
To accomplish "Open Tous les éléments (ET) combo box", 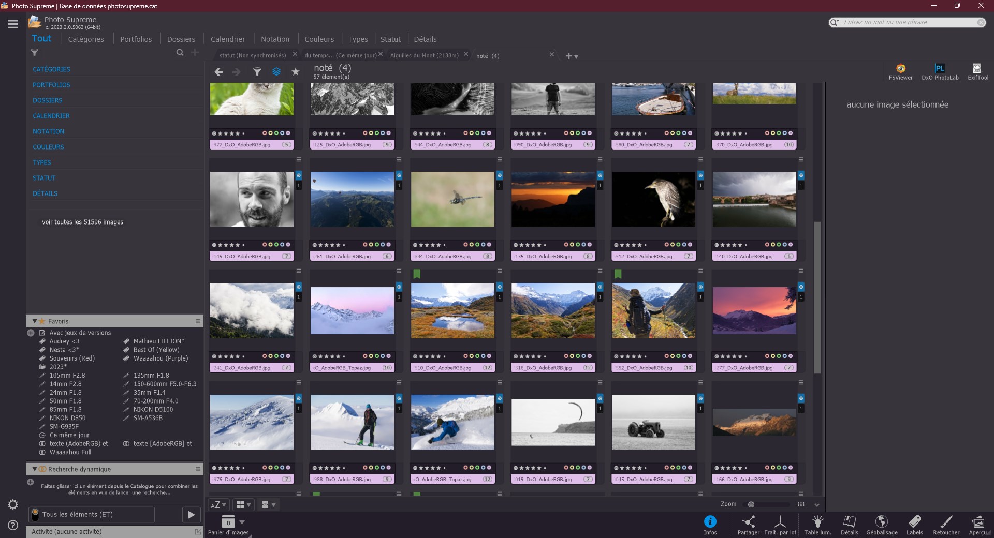I will pyautogui.click(x=92, y=515).
